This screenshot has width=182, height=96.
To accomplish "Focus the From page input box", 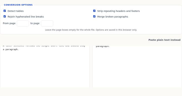I will (x=23, y=23).
